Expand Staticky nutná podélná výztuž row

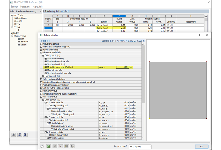point(41,88)
